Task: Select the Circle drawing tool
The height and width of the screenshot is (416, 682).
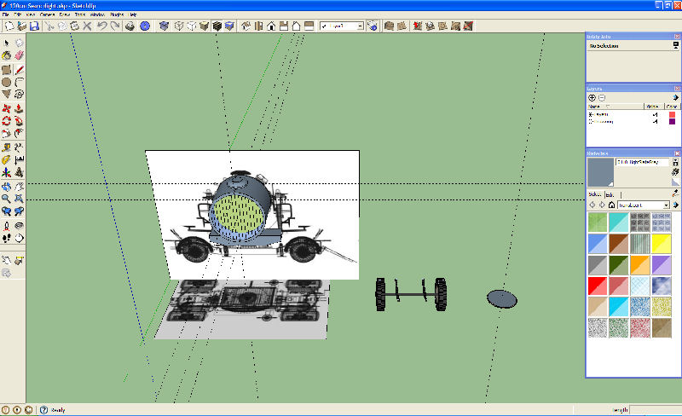Action: click(x=7, y=82)
